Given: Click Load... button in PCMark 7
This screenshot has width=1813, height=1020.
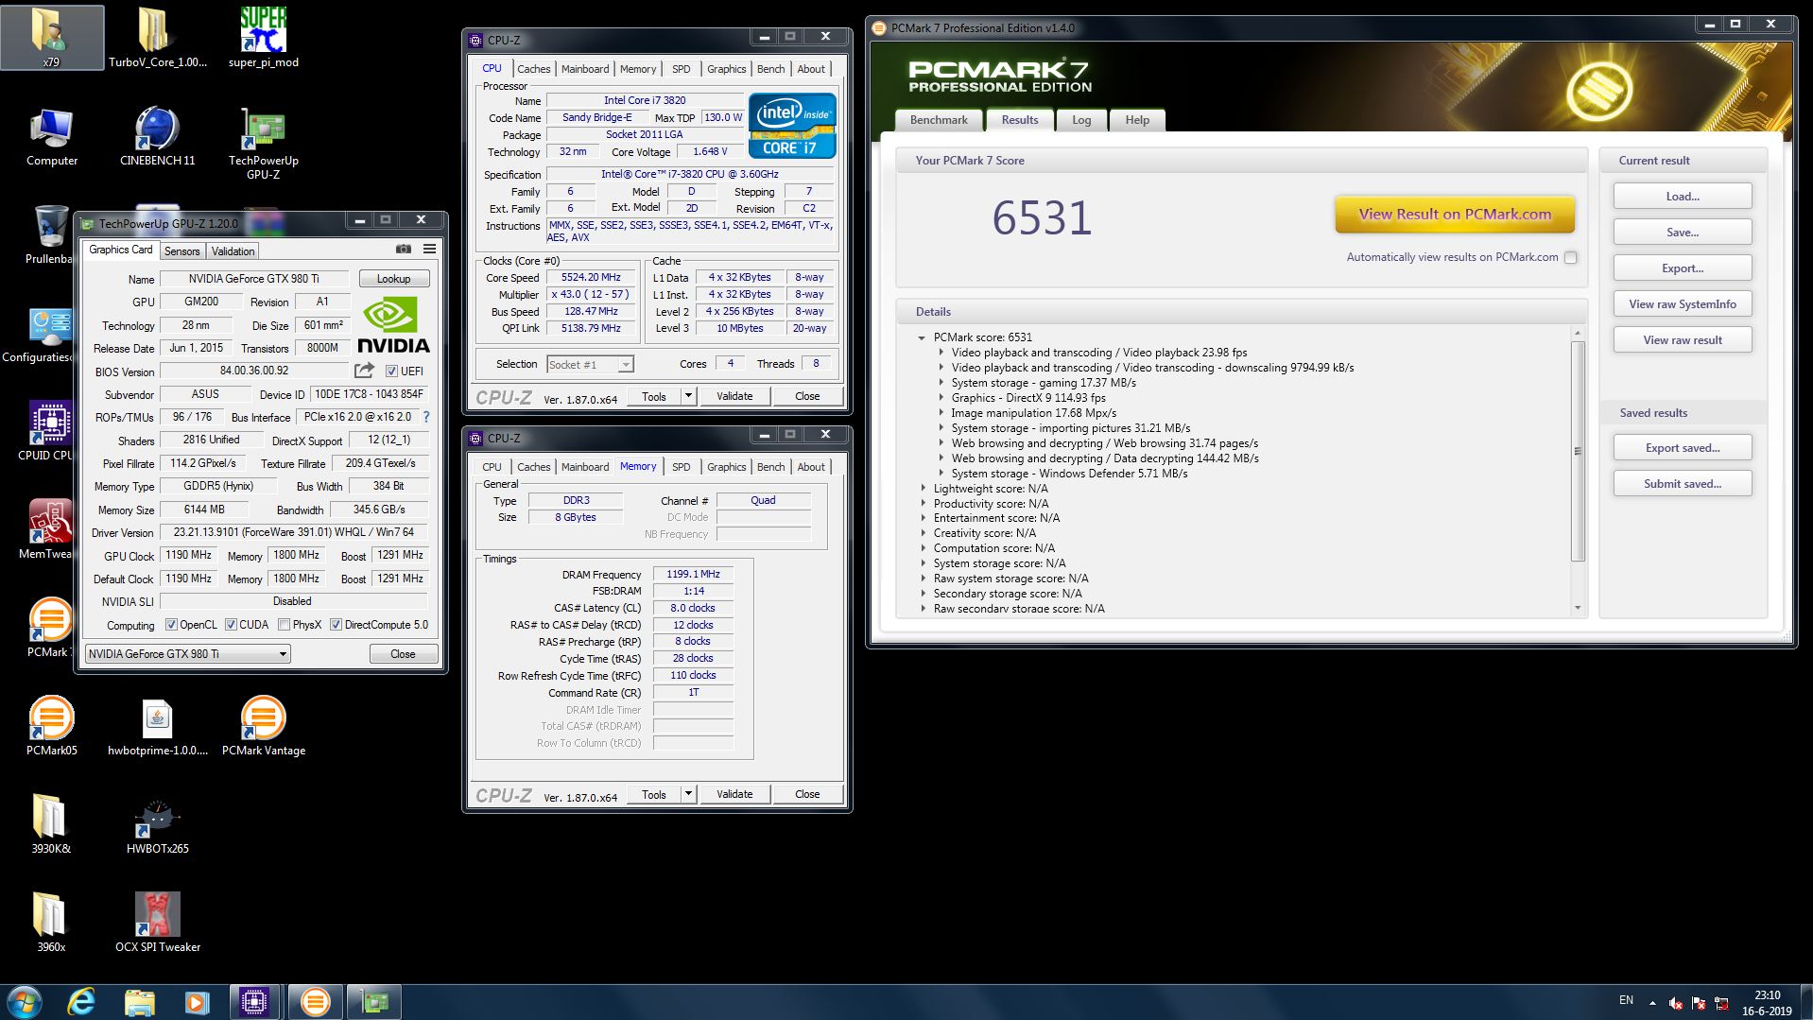Looking at the screenshot, I should pos(1683,197).
